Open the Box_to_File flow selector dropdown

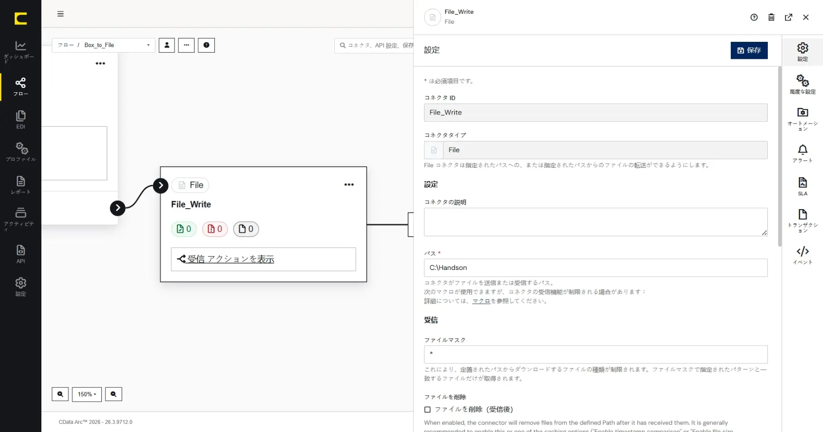click(x=104, y=45)
